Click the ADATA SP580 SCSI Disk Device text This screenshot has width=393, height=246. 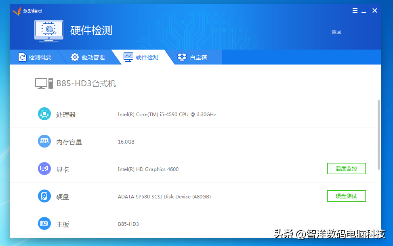[x=164, y=197]
